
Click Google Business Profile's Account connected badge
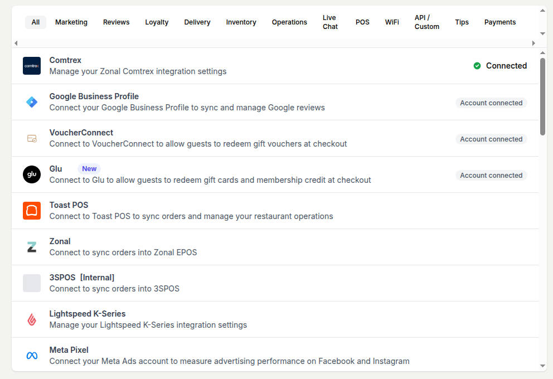[491, 103]
